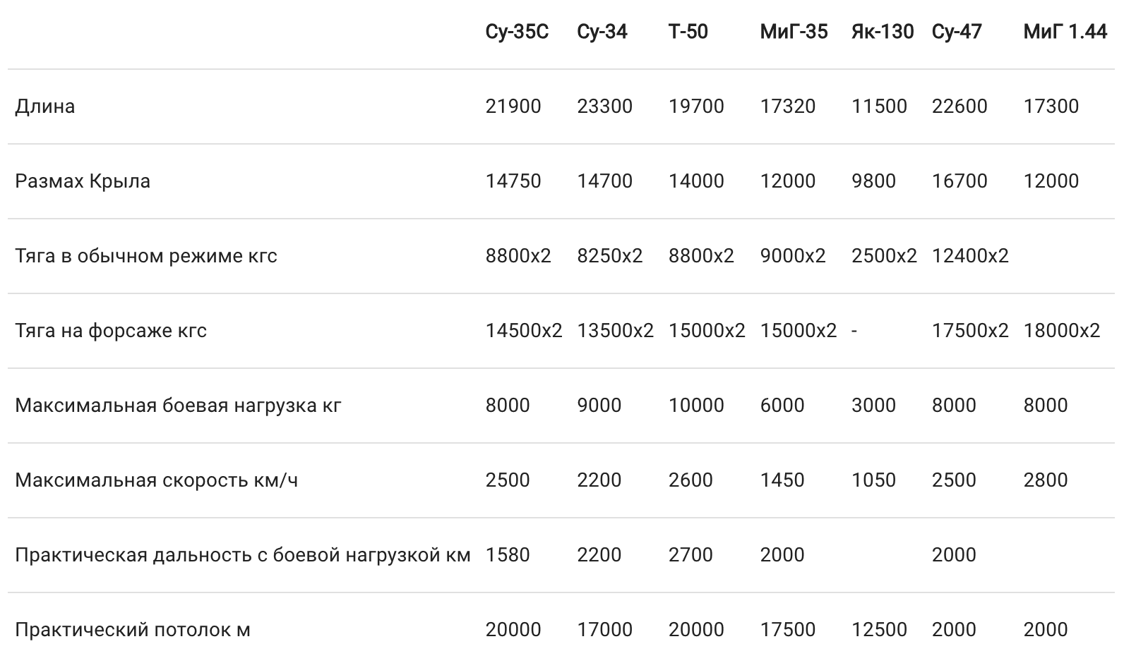Select the Размах Крыла row label
The height and width of the screenshot is (663, 1124).
83,181
